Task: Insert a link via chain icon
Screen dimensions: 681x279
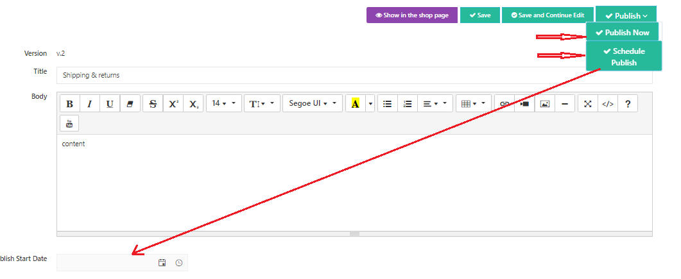Action: (x=504, y=104)
